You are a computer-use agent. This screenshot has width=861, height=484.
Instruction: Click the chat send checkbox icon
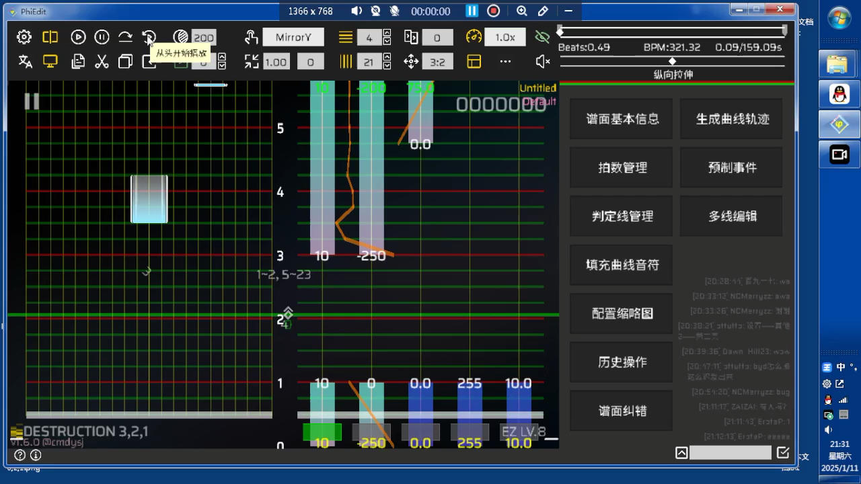pyautogui.click(x=783, y=452)
